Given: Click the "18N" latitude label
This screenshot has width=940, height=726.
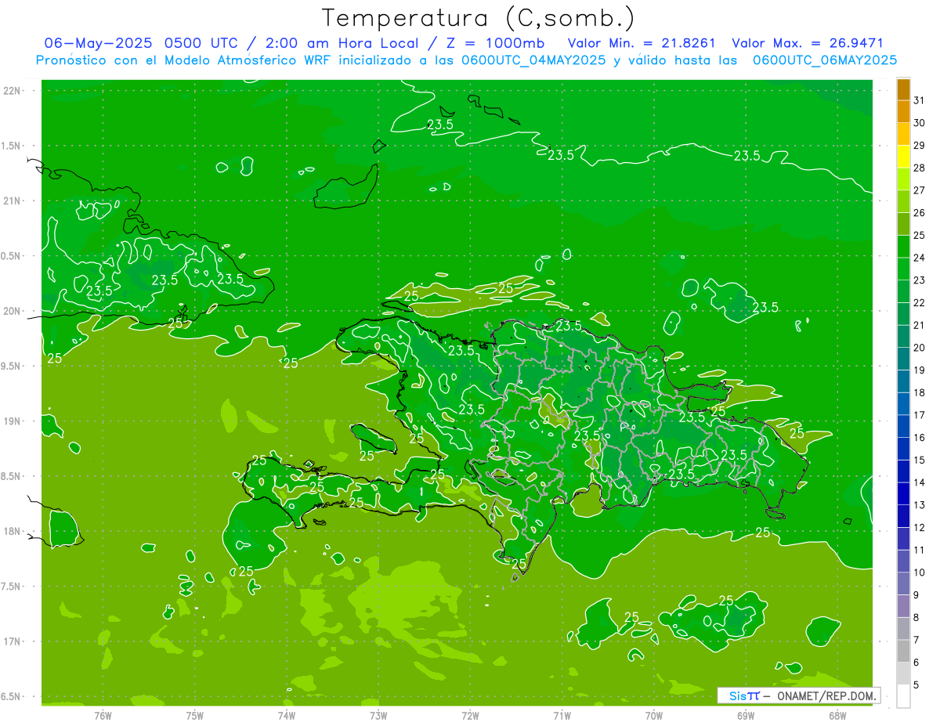Looking at the screenshot, I should 13,532.
